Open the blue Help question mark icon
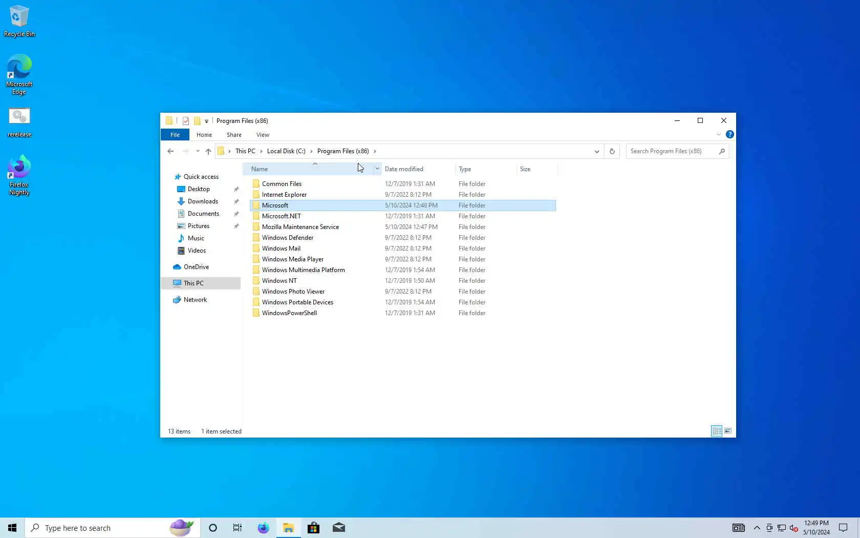 coord(730,134)
